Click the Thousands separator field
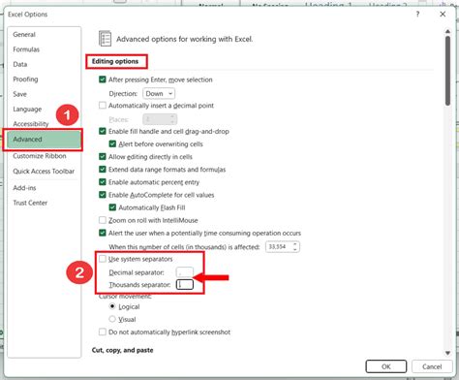459x380 pixels. [x=185, y=285]
